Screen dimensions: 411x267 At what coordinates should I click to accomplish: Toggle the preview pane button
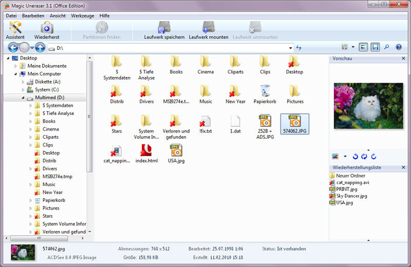click(x=363, y=47)
